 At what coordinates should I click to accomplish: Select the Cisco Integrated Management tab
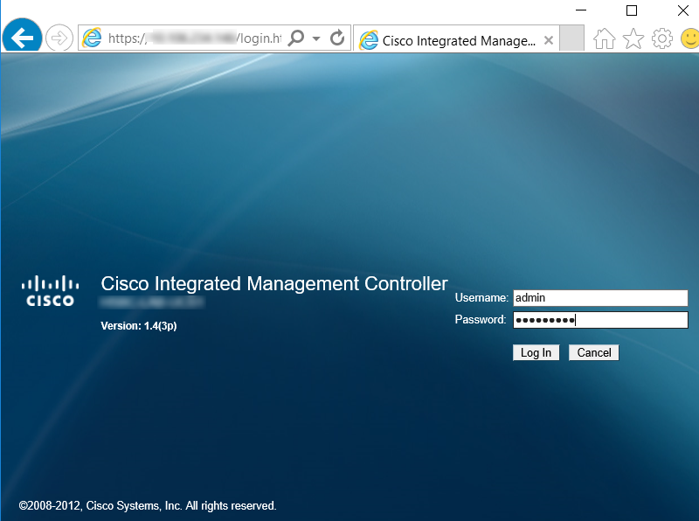449,40
